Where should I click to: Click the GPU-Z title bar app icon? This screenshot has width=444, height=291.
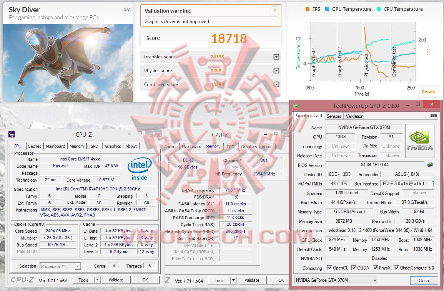(x=296, y=106)
